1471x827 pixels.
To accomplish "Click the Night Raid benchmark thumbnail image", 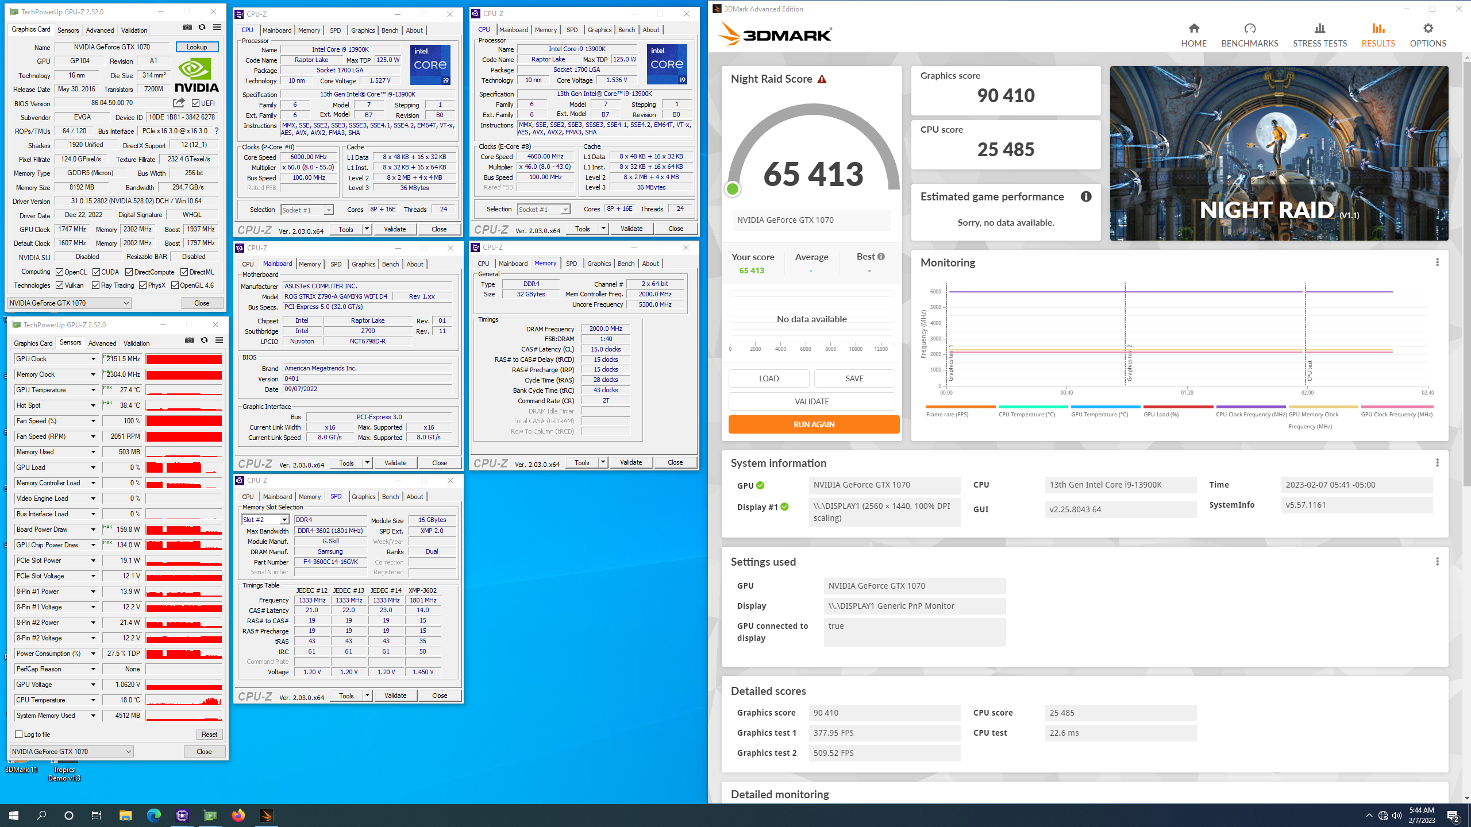I will 1279,153.
